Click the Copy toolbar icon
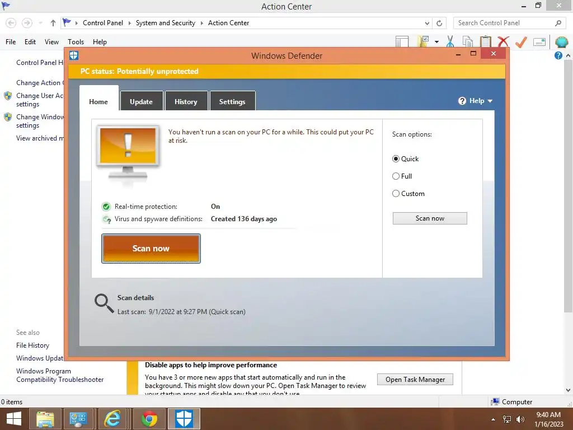The height and width of the screenshot is (430, 573). pyautogui.click(x=468, y=41)
